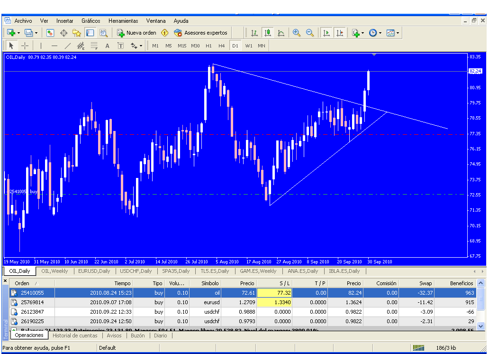Image resolution: width=489 pixels, height=354 pixels.
Task: Toggle the chart shift button
Action: click(340, 33)
